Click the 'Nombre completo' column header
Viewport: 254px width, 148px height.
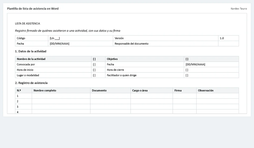point(61,90)
